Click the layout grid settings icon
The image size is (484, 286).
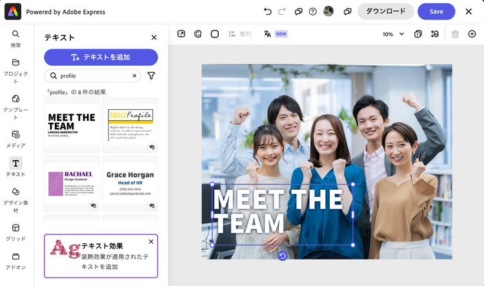click(x=434, y=34)
